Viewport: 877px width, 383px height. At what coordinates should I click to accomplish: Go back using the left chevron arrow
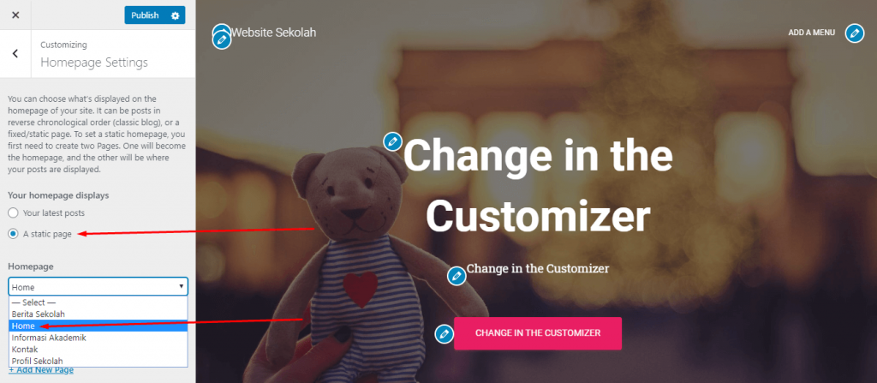[15, 54]
